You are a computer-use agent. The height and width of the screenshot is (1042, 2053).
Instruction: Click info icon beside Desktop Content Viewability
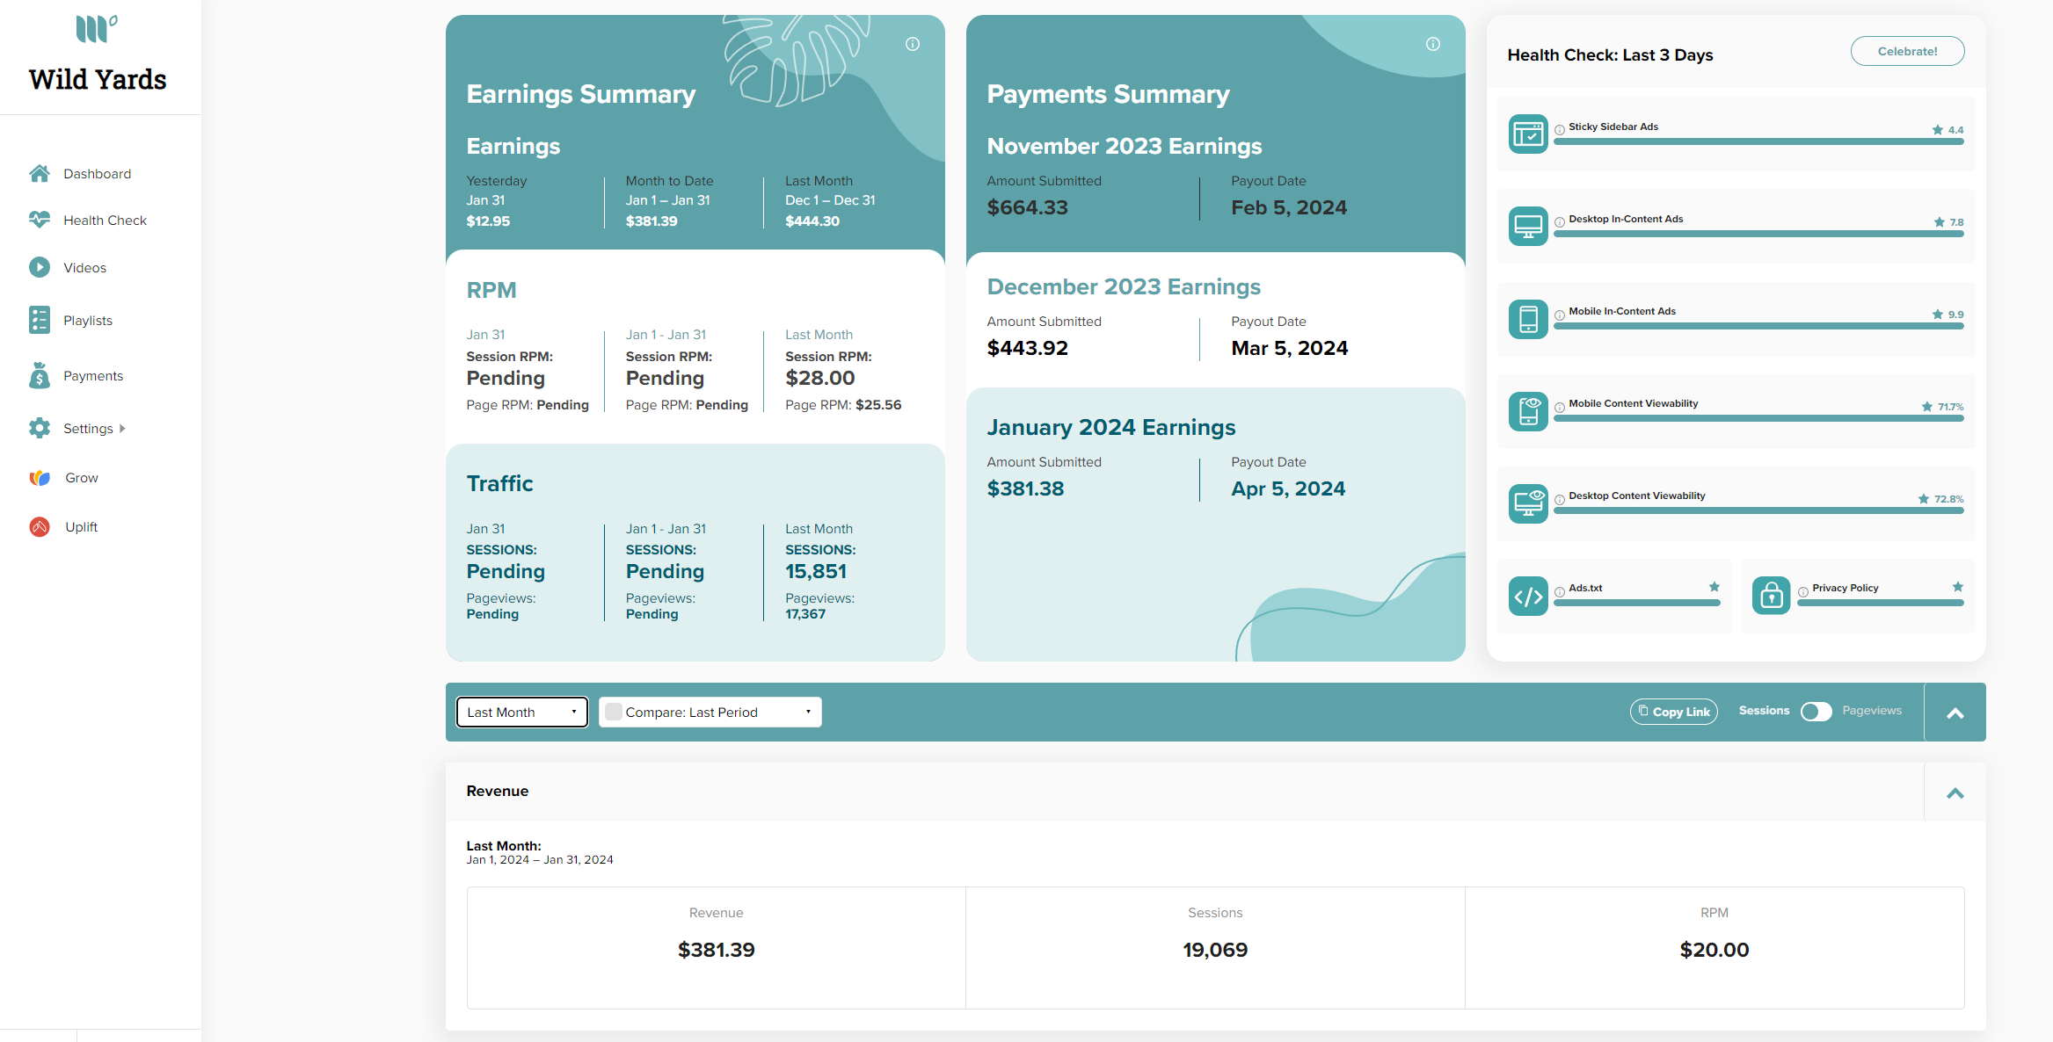[x=1560, y=499]
